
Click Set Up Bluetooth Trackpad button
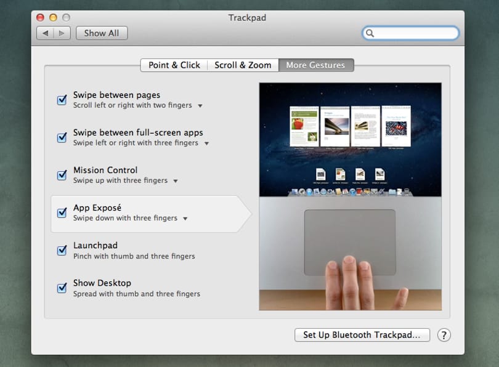click(x=362, y=335)
